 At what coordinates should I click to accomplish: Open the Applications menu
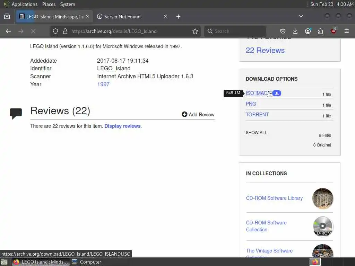(25, 4)
